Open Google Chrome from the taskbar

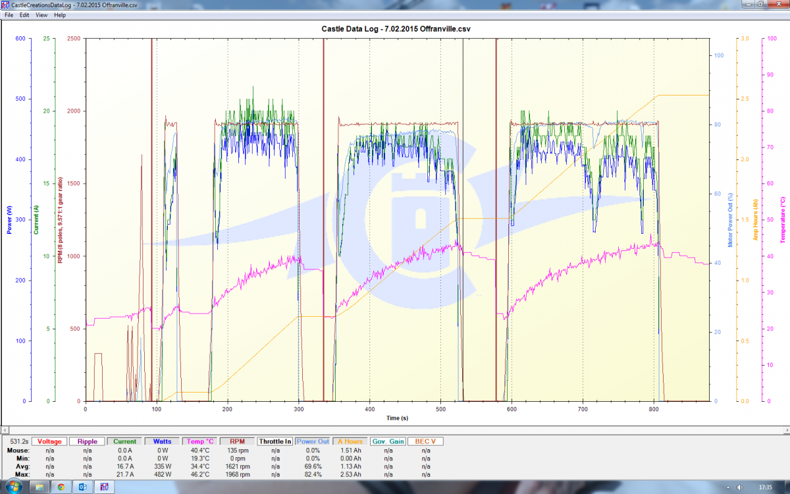tap(61, 487)
